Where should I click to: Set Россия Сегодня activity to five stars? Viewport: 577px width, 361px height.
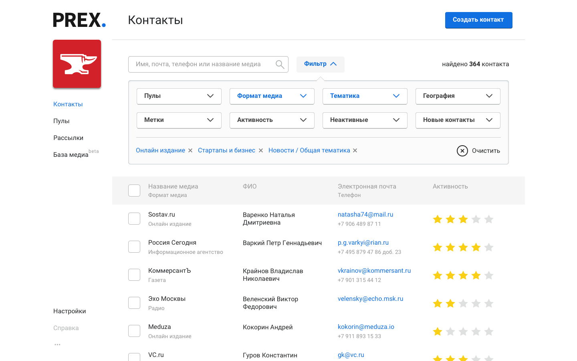489,247
